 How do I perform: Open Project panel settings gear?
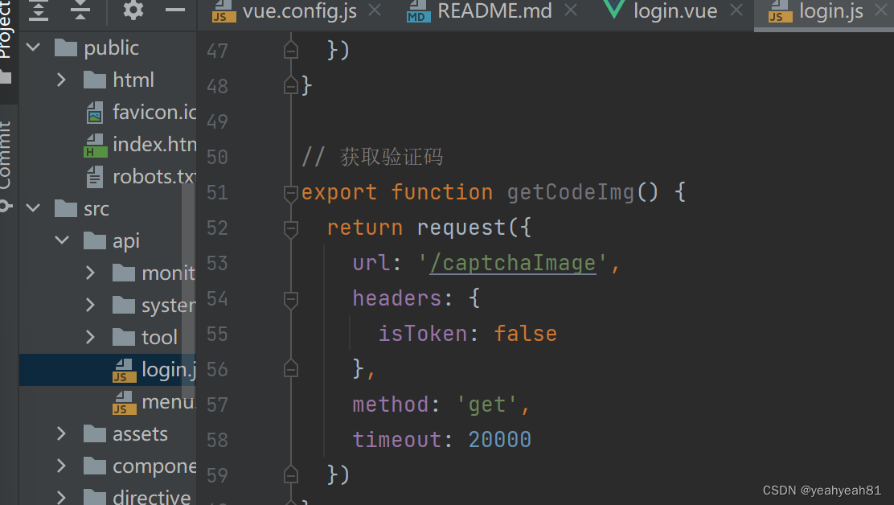(133, 10)
